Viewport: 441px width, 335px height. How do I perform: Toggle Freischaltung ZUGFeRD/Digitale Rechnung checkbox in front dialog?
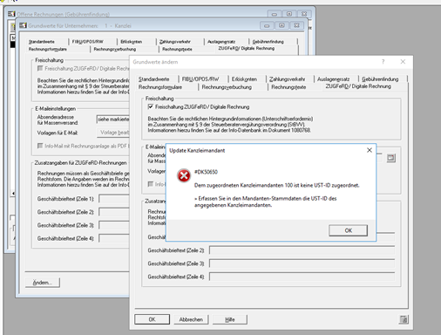tap(151, 106)
